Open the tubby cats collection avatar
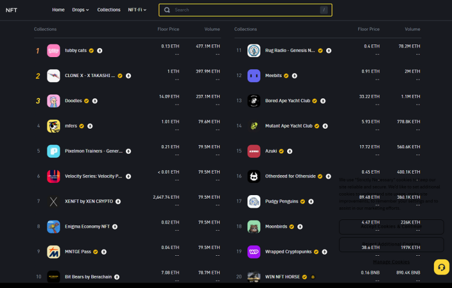452x288 pixels. pyautogui.click(x=54, y=50)
